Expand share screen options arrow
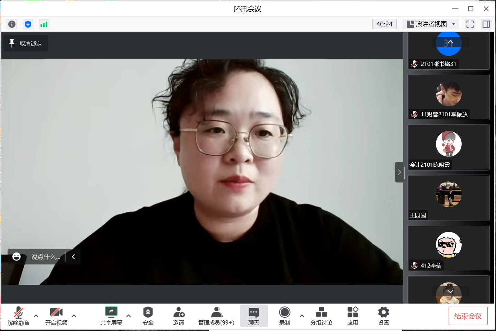The width and height of the screenshot is (496, 331). pos(128,316)
